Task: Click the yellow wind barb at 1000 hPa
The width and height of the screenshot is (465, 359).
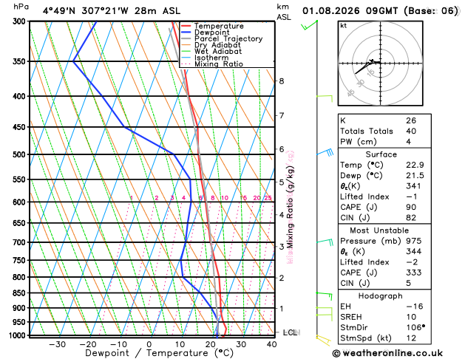Action: (323, 341)
